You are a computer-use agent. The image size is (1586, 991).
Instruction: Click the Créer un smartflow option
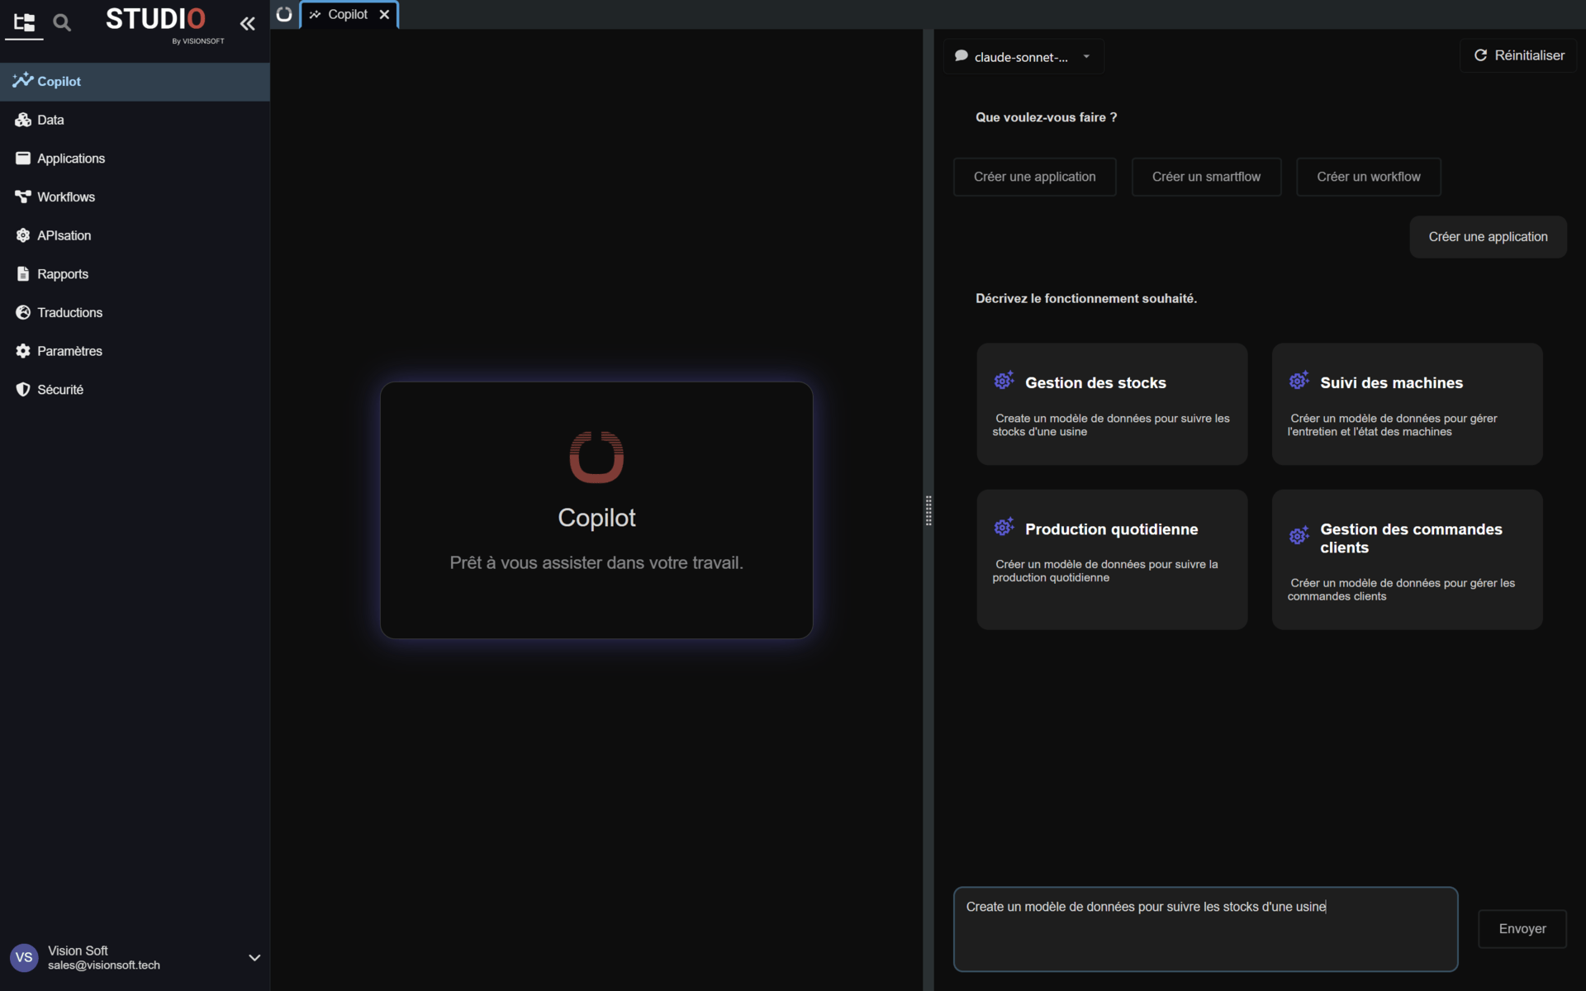click(1205, 177)
